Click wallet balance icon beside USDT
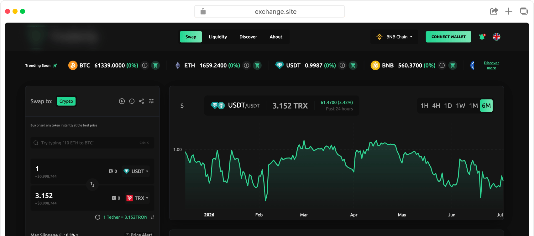Viewport: 534px width, 236px height. 111,171
